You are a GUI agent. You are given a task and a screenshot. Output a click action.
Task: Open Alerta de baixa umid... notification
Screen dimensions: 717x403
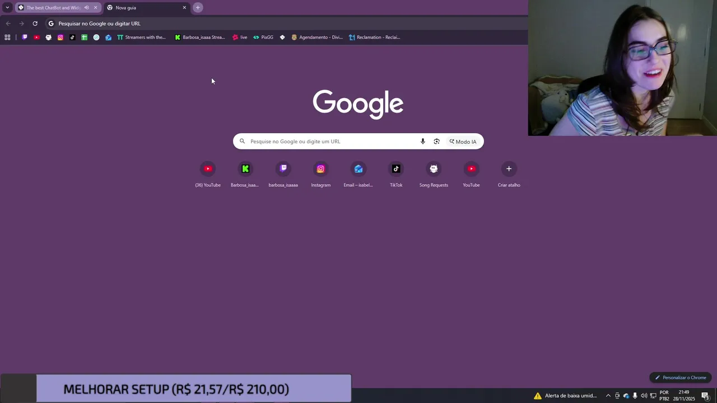[x=565, y=396]
